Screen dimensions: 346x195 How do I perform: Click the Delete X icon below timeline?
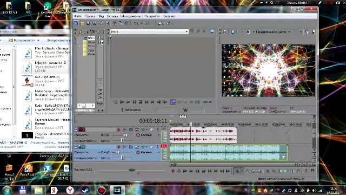click(x=268, y=171)
